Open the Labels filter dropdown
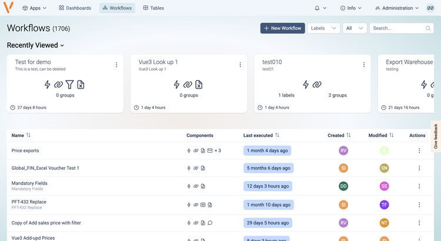The width and height of the screenshot is (441, 241). click(x=323, y=28)
